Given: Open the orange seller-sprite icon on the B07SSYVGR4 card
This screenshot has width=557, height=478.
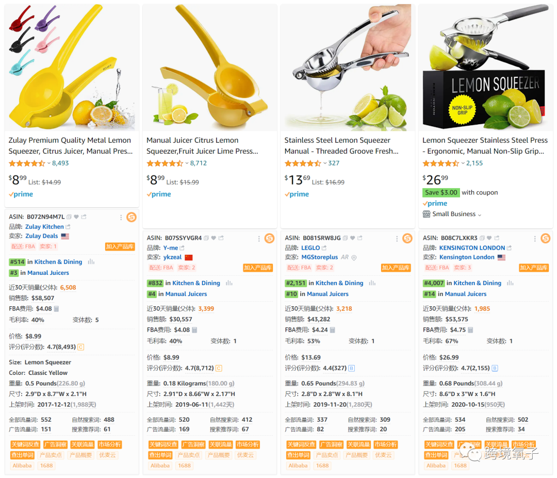Looking at the screenshot, I should click(269, 238).
